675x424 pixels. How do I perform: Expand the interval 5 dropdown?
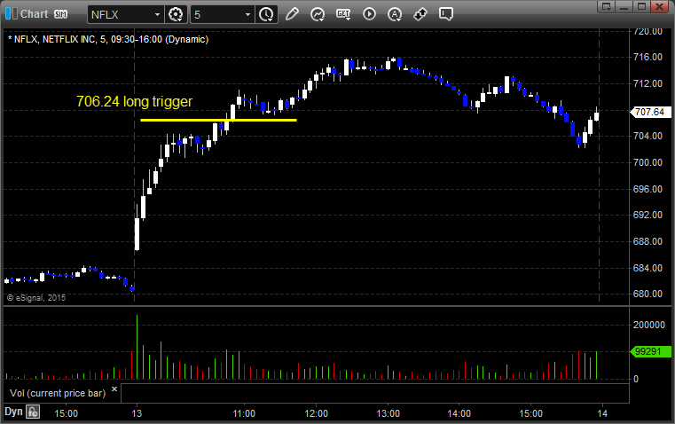click(x=247, y=14)
